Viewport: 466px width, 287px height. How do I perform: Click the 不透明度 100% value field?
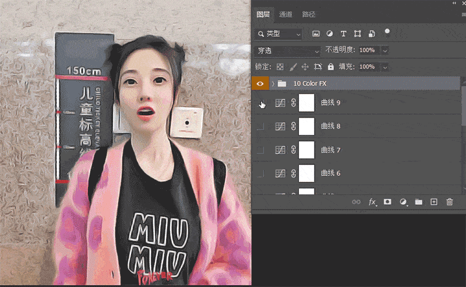point(369,50)
